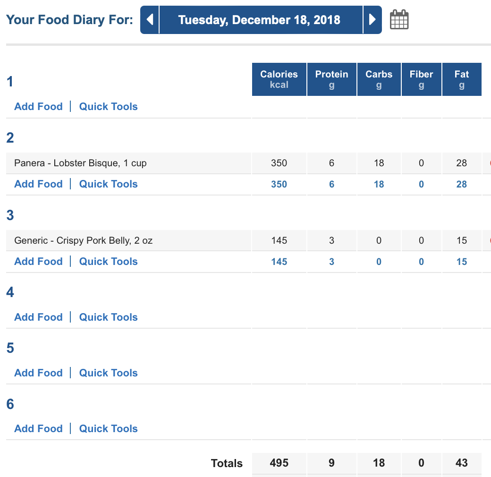Add Food to meal 3
Screen dimensions: 491x477
(x=39, y=261)
